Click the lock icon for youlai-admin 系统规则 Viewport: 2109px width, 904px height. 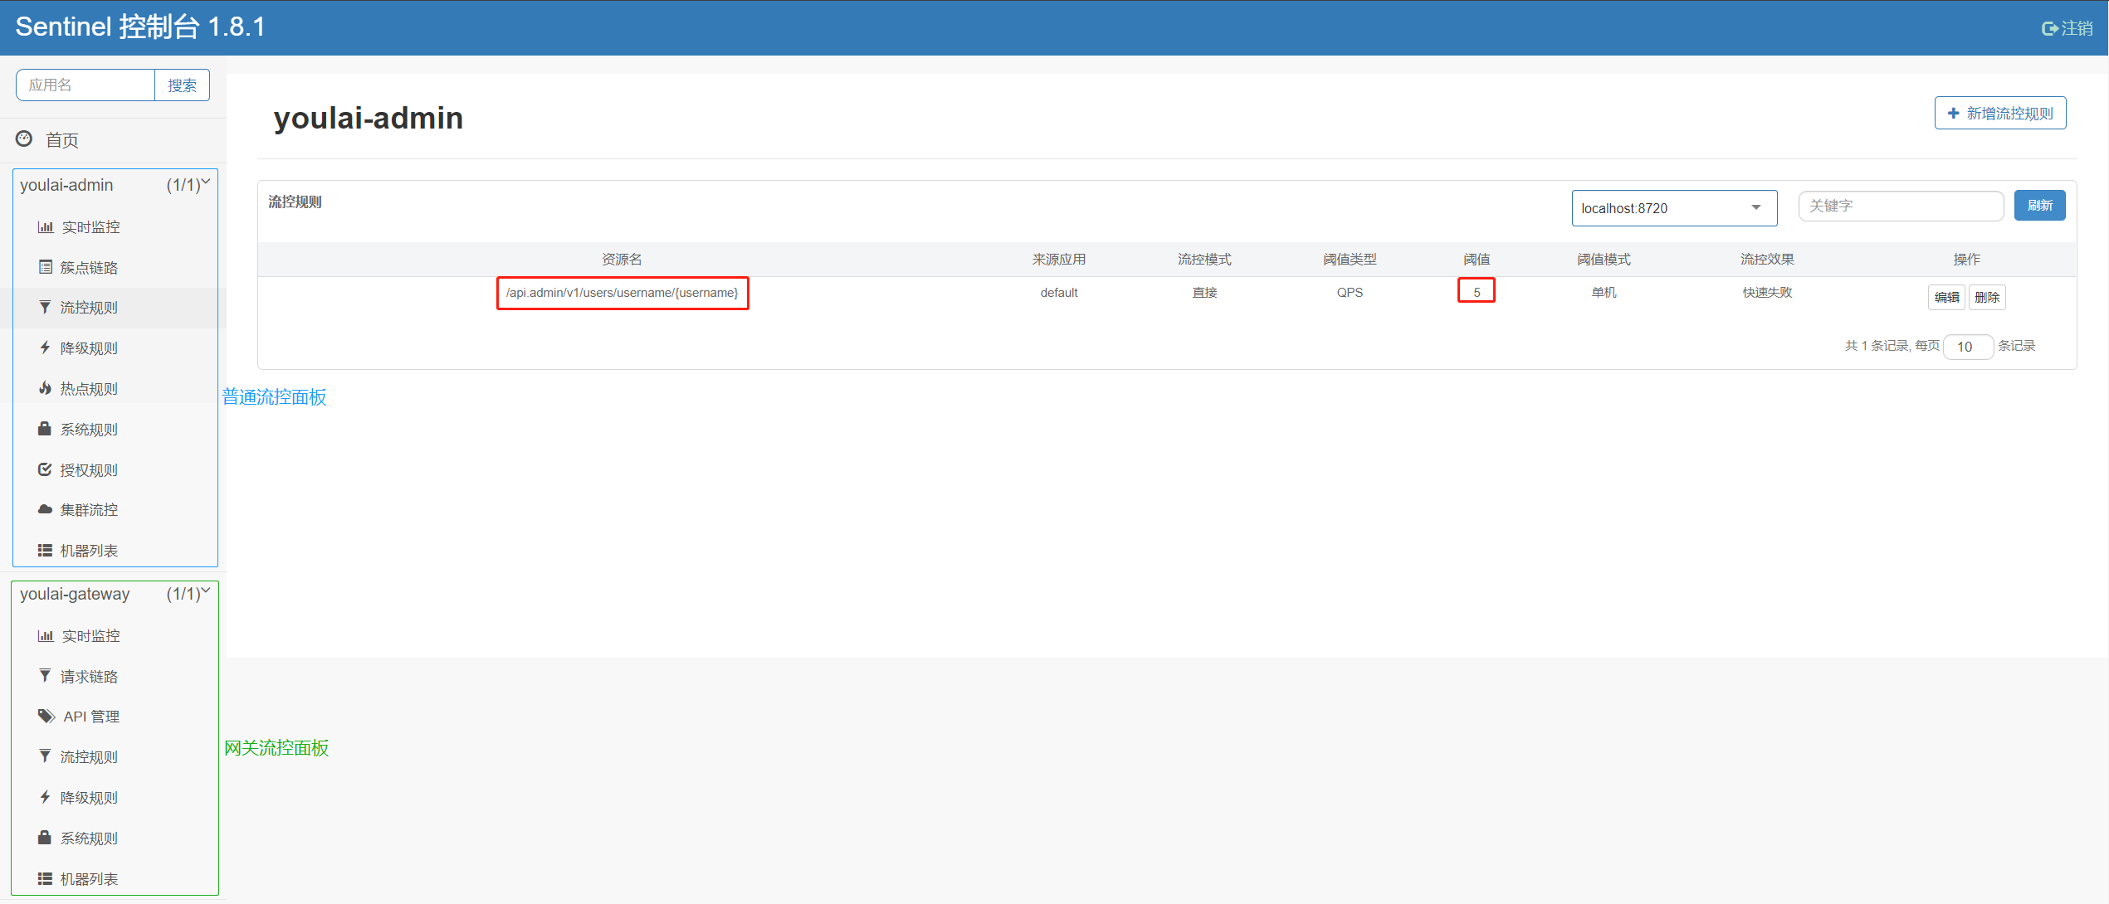[x=46, y=429]
